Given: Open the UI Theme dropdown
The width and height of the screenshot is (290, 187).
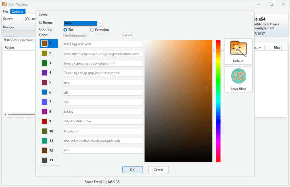Looking at the screenshot, I should pyautogui.click(x=83, y=23).
